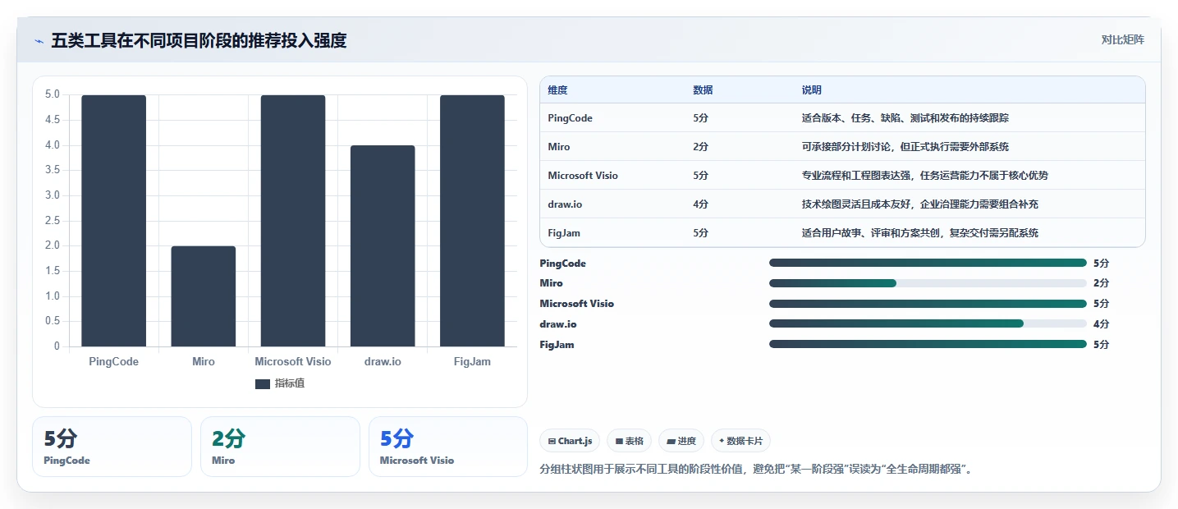This screenshot has height=509, width=1178.
Task: Click the Miro progress bar
Action: [x=928, y=283]
